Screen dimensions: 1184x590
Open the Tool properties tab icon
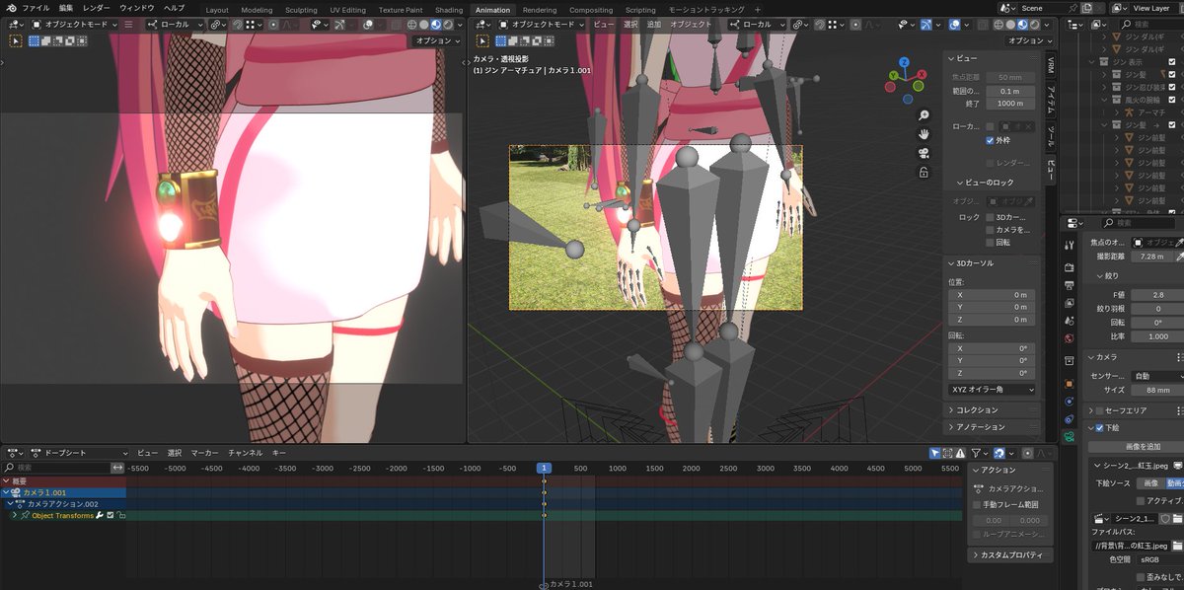click(1070, 245)
